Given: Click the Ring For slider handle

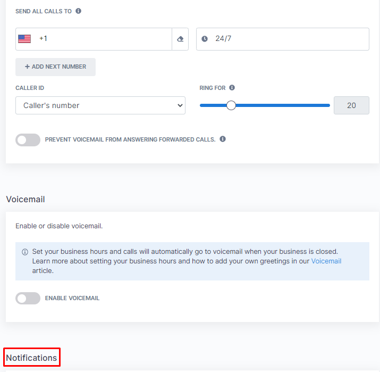Looking at the screenshot, I should click(231, 105).
